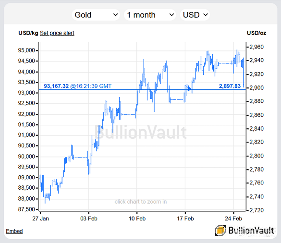
Task: Click the BullionVault watermark on the chart
Action: tap(140, 132)
